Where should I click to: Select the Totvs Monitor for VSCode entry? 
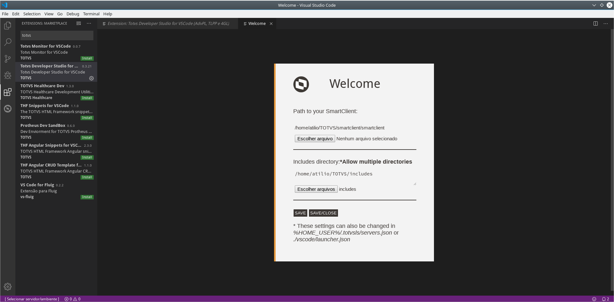click(x=56, y=52)
